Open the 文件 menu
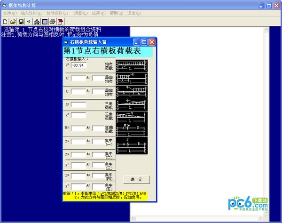Screen dimensions: 282x223 [9, 13]
